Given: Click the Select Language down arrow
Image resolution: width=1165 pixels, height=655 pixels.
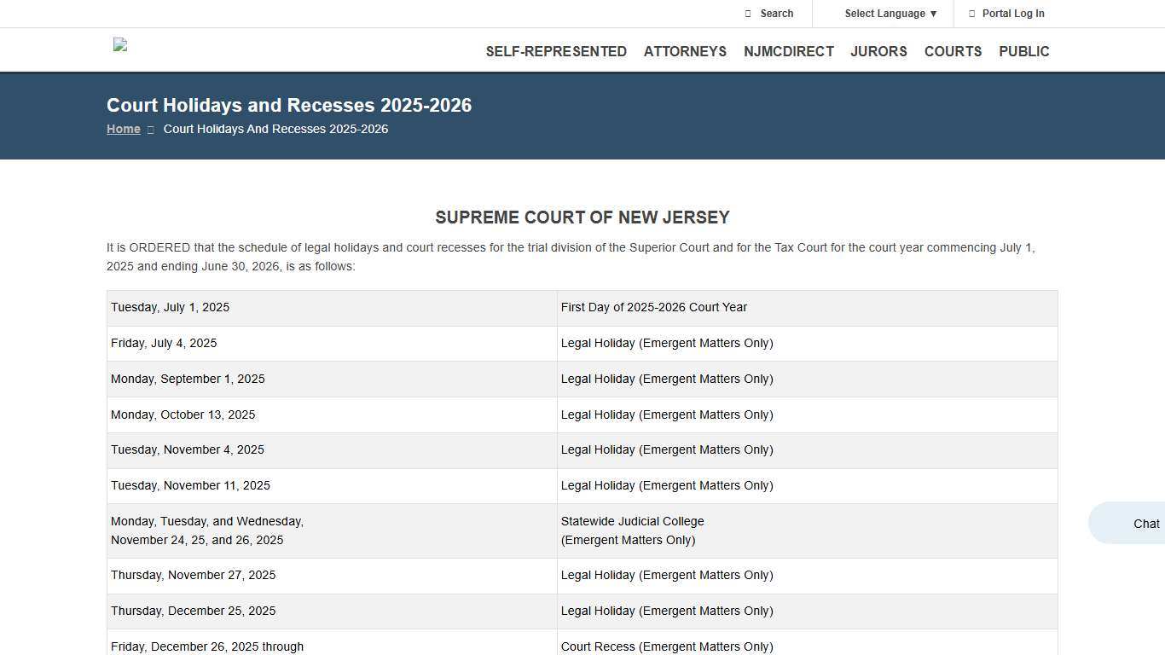Looking at the screenshot, I should (933, 14).
